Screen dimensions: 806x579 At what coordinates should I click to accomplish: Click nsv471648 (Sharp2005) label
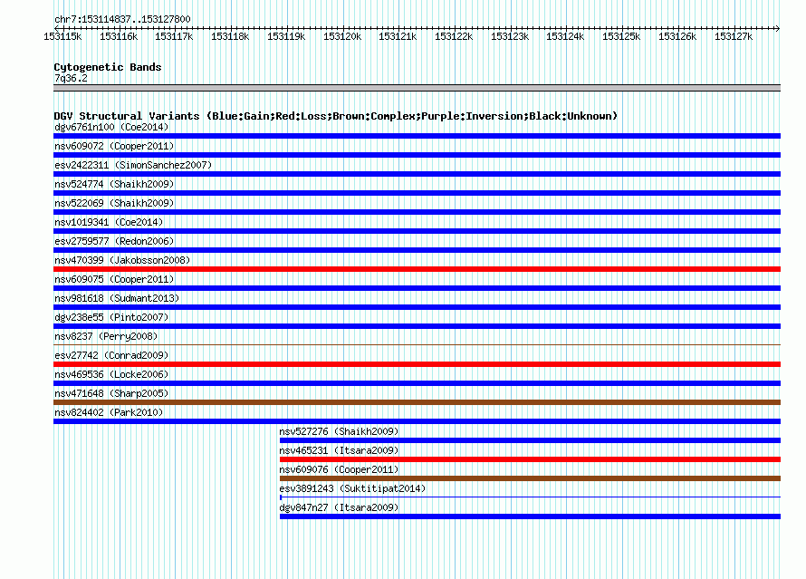pos(111,393)
